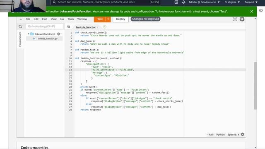265x149 pixels.
Task: Click the "return response" line
Action: 91,110
